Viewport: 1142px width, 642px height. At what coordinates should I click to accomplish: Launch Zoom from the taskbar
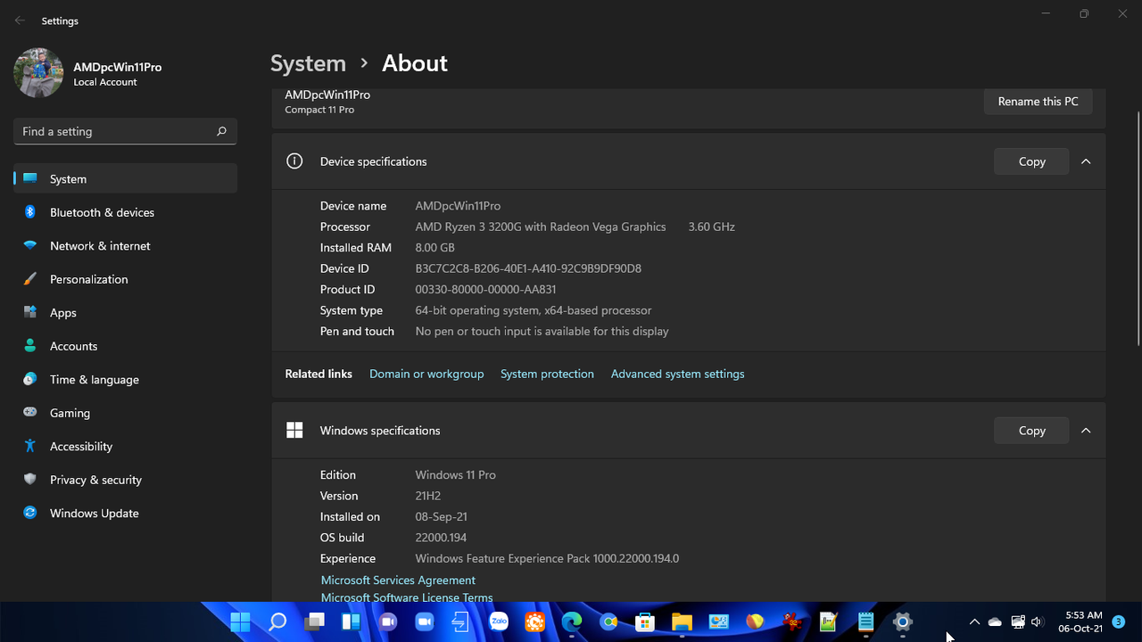(x=424, y=621)
